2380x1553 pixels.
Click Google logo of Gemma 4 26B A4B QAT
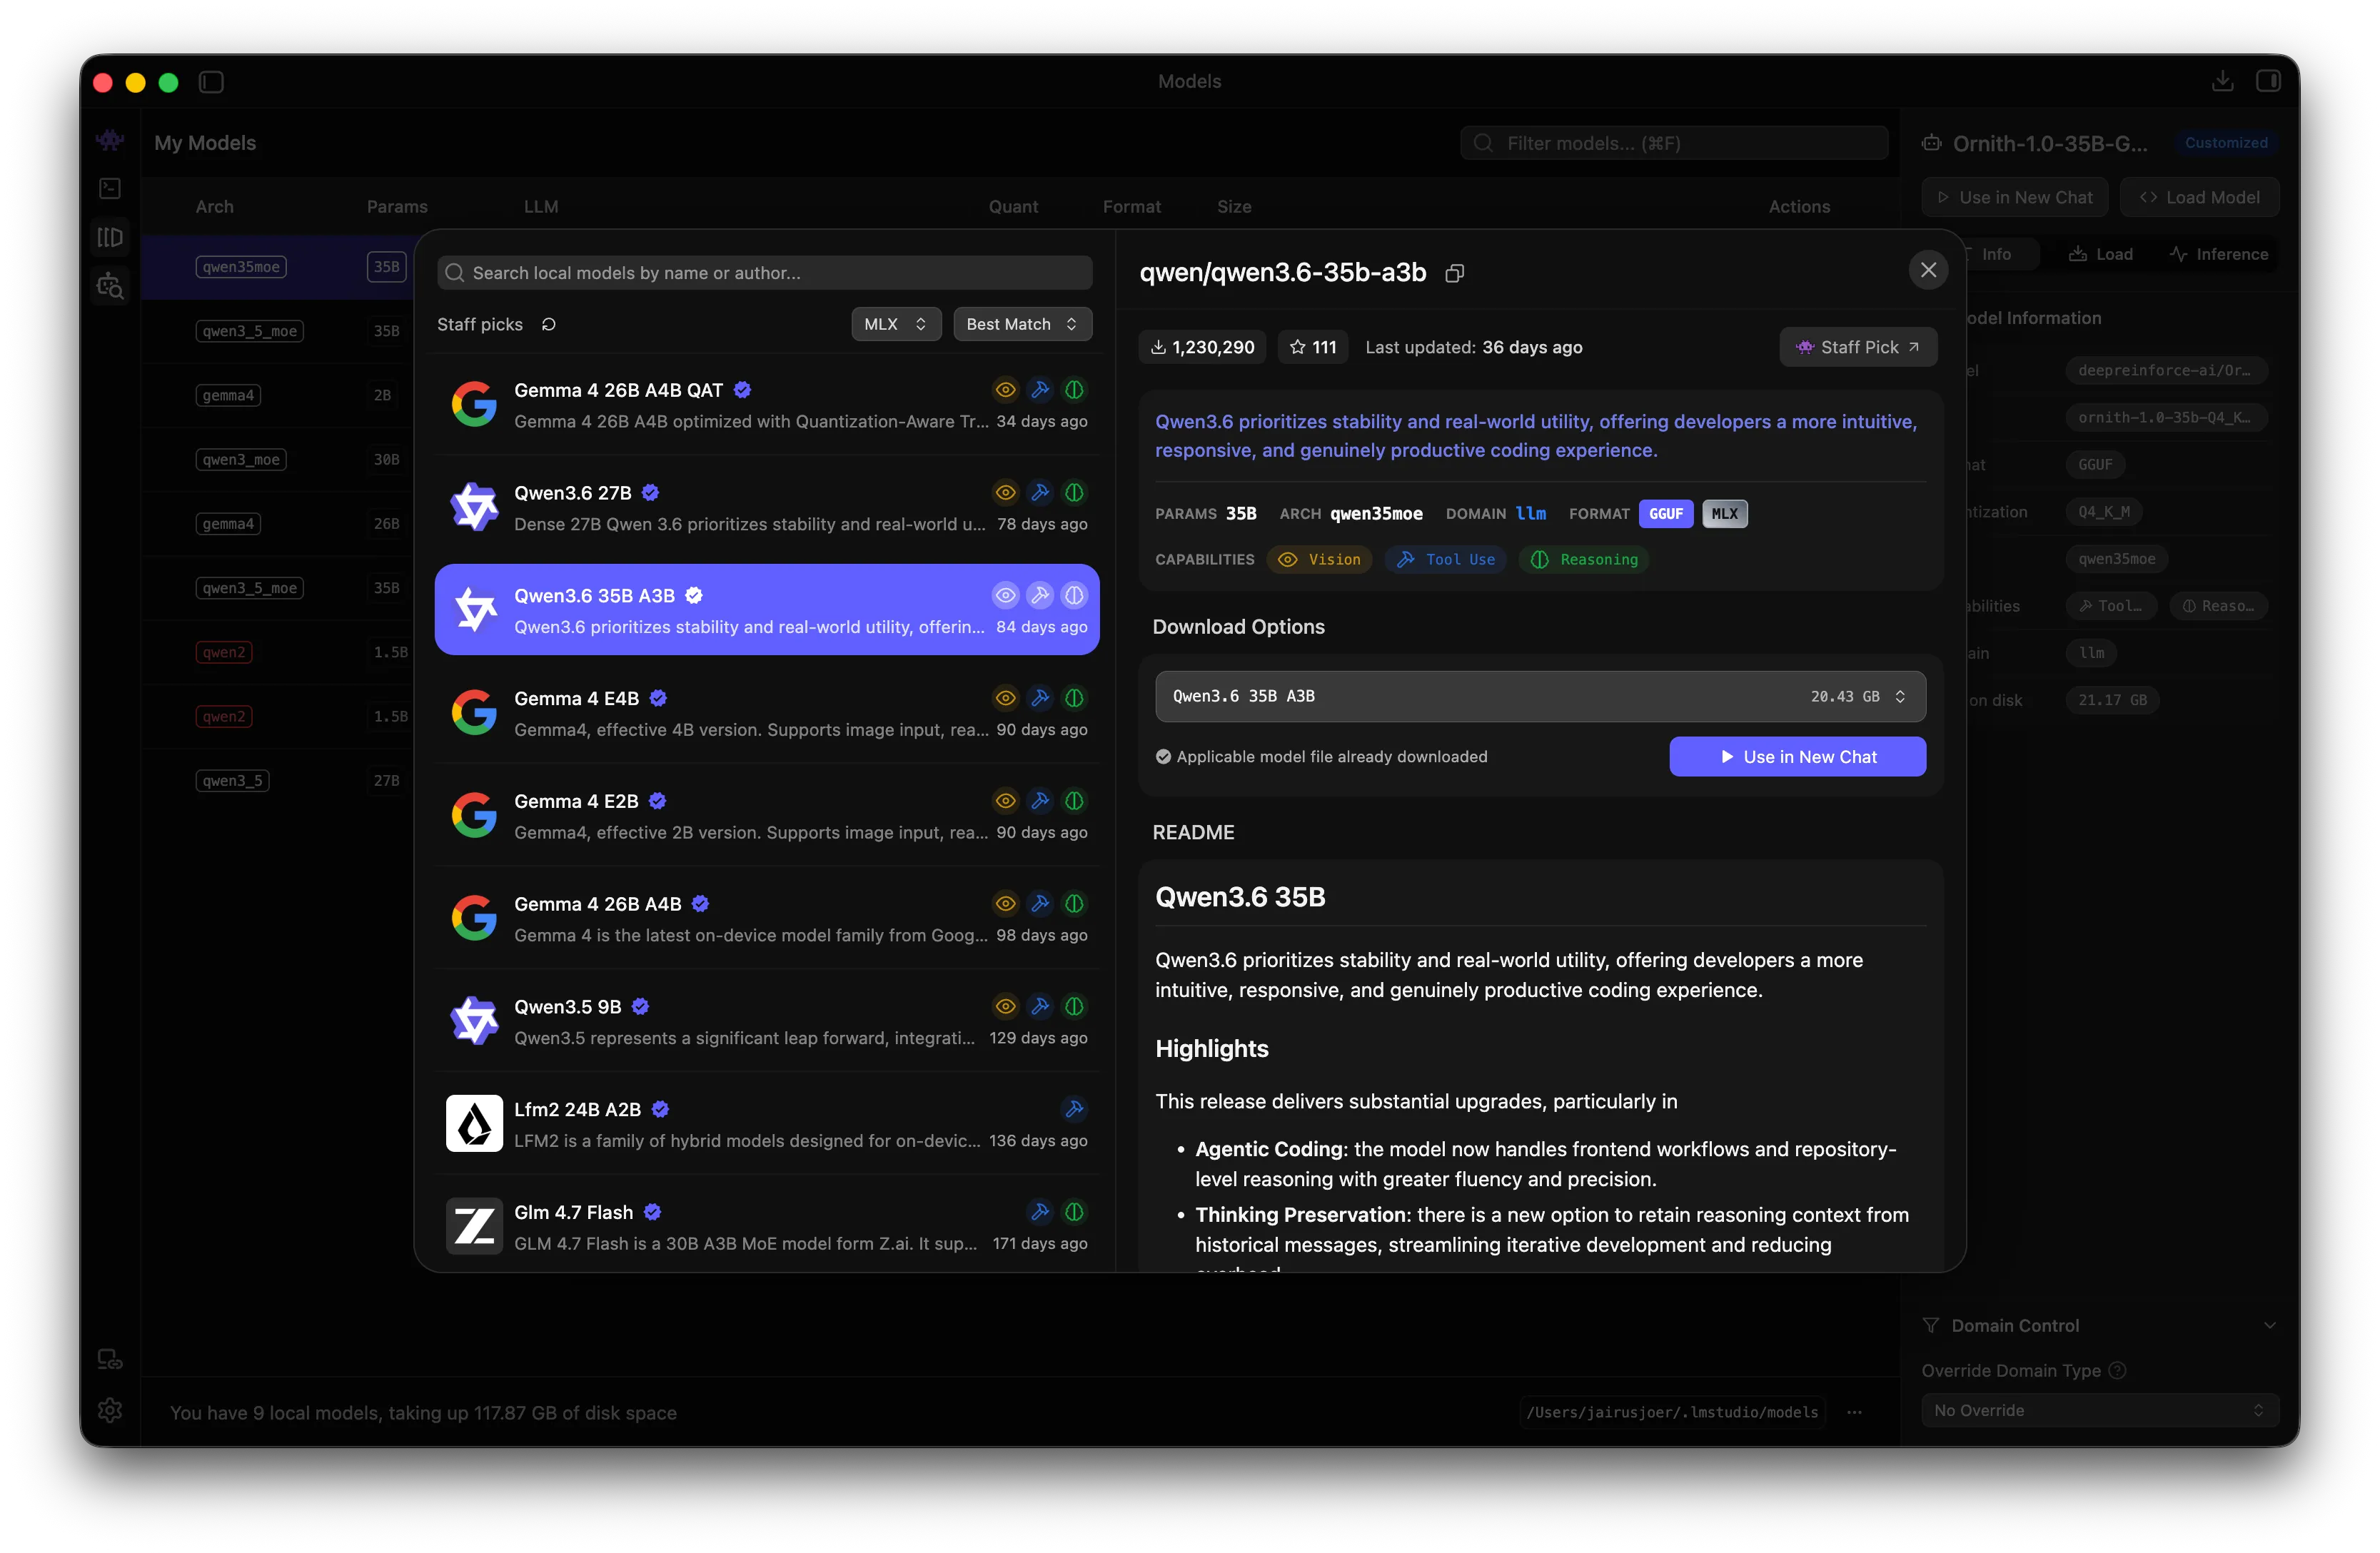click(x=474, y=405)
